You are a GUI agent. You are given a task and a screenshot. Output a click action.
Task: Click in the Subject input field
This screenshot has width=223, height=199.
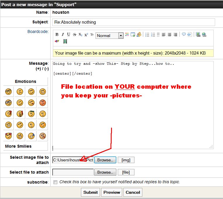134,22
